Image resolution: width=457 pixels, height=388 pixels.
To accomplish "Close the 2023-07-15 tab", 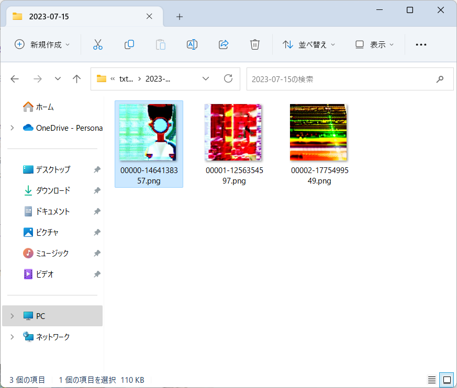I will (149, 16).
